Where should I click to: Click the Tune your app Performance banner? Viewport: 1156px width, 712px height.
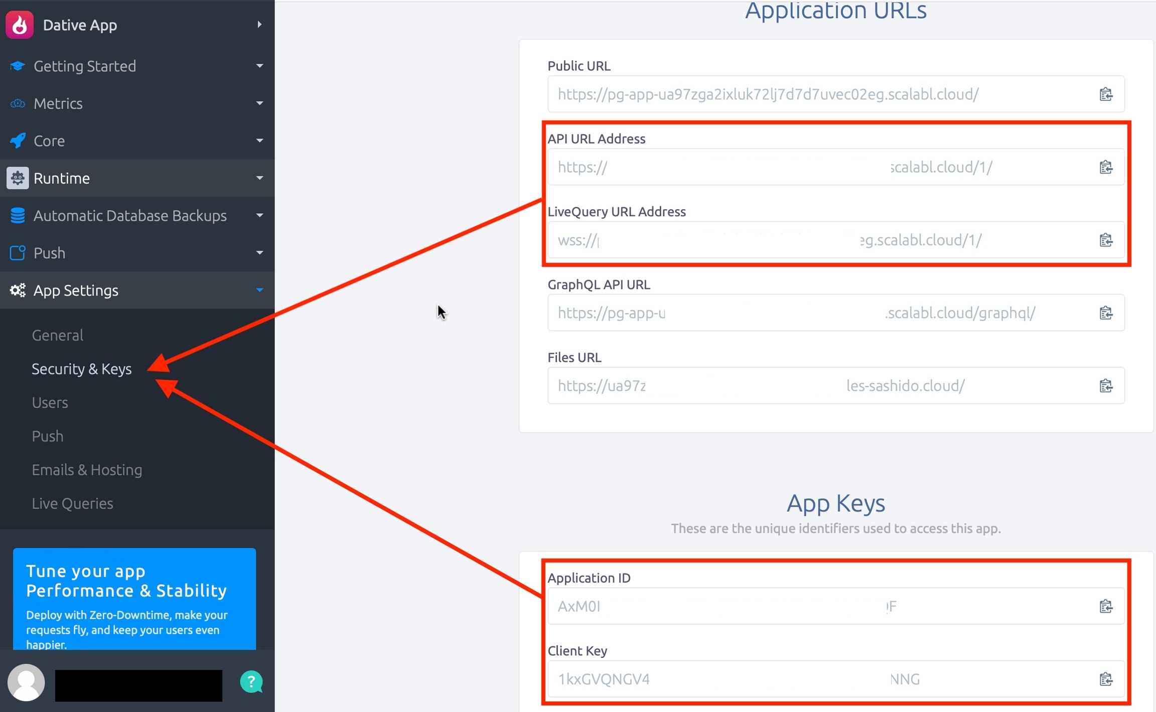134,598
